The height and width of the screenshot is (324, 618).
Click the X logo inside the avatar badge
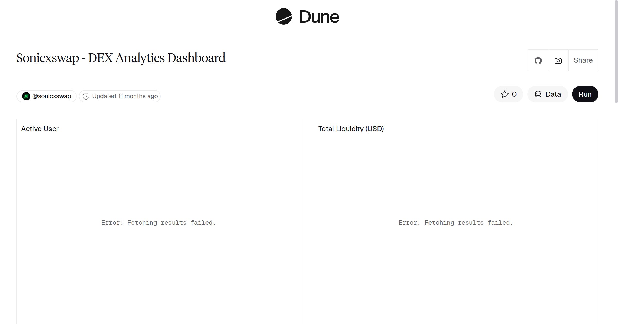click(27, 96)
